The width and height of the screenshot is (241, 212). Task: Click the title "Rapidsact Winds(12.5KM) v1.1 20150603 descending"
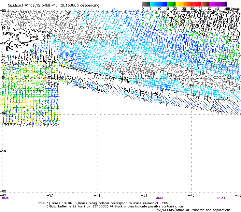point(53,6)
